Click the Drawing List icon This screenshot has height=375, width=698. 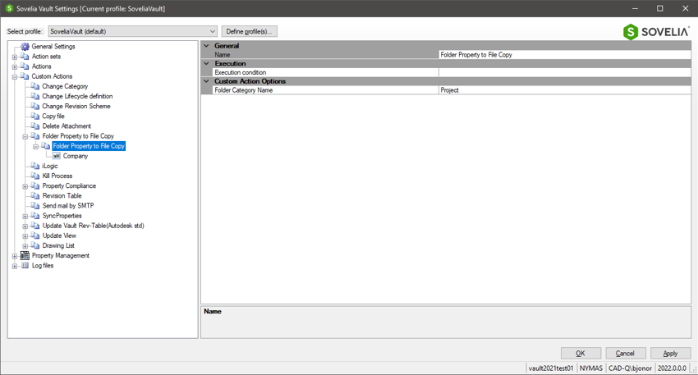tap(35, 245)
